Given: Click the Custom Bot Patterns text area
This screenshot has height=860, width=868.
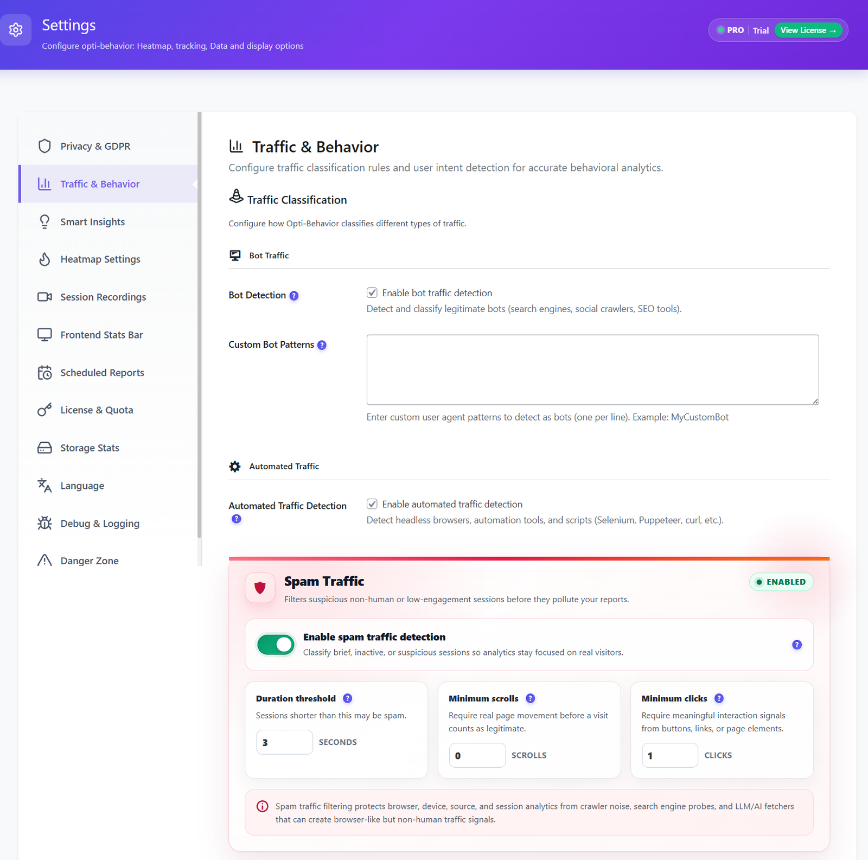Looking at the screenshot, I should (592, 370).
